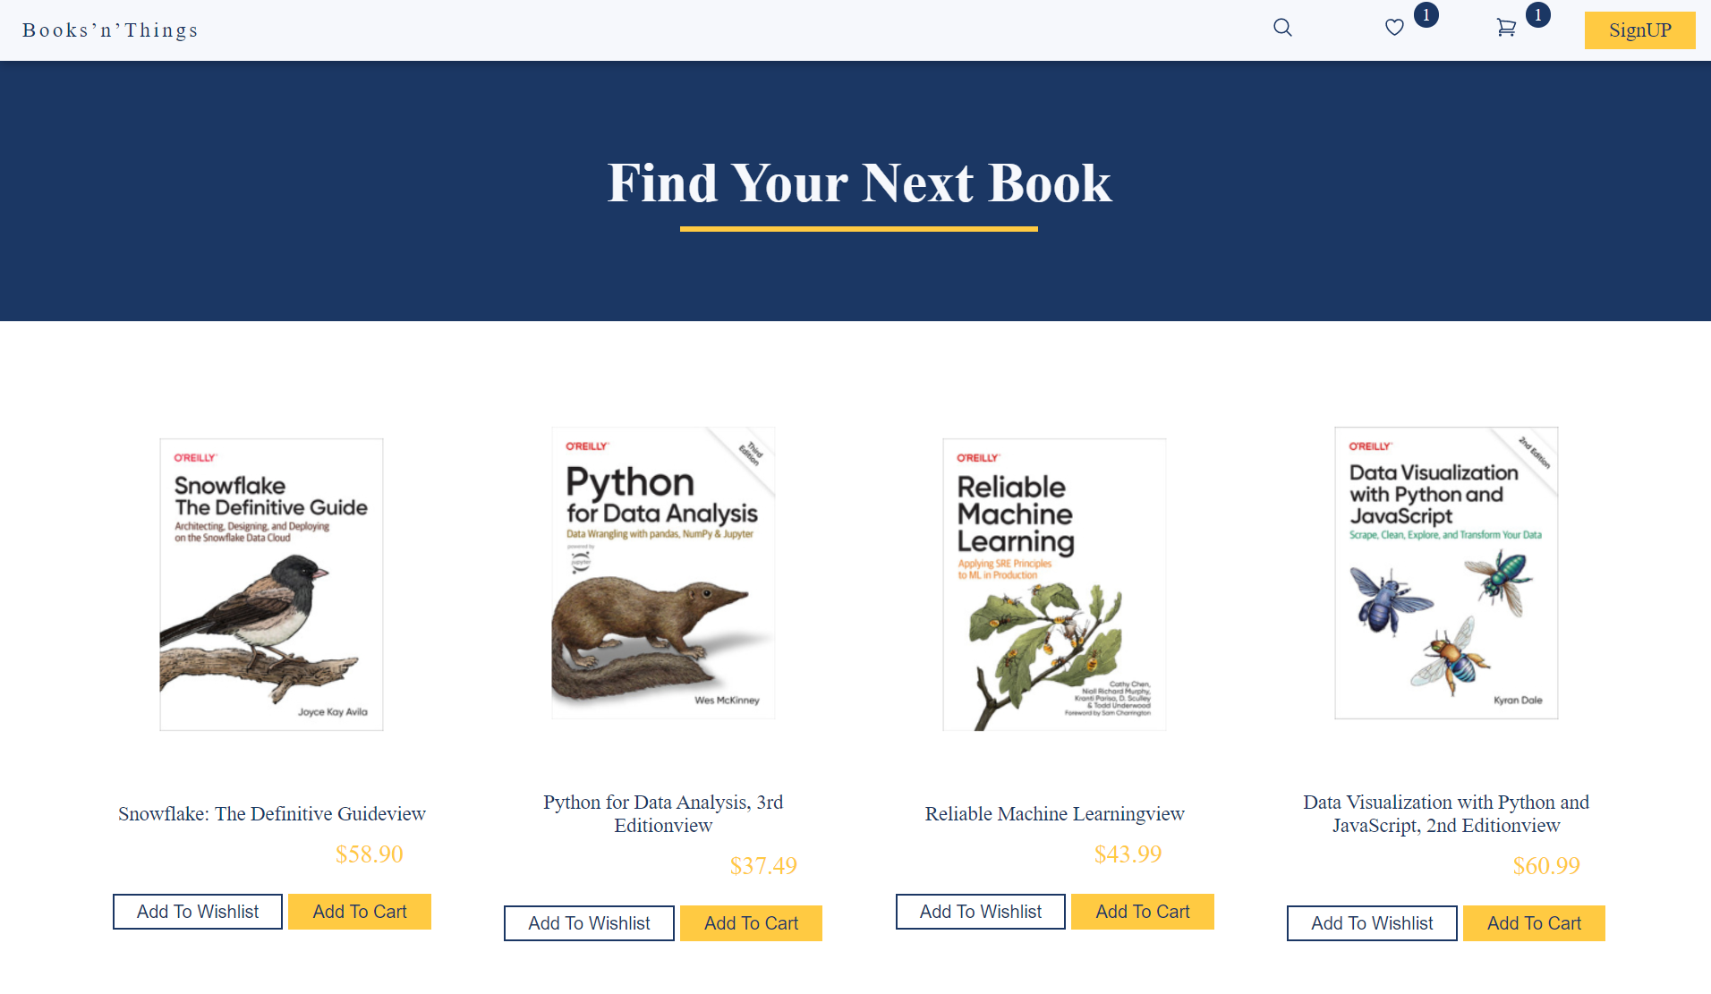Go to Books'n'Things home logo

point(110,30)
